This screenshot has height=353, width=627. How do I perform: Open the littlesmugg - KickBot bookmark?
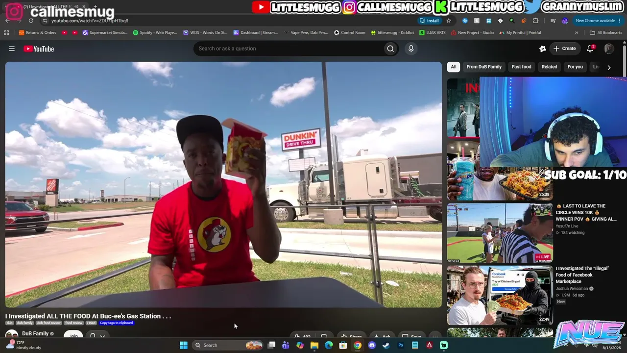click(392, 32)
